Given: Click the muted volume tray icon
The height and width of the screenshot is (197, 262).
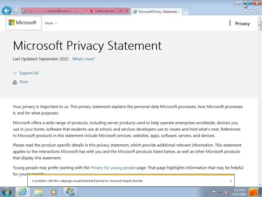Looking at the screenshot, I should pos(226,192).
